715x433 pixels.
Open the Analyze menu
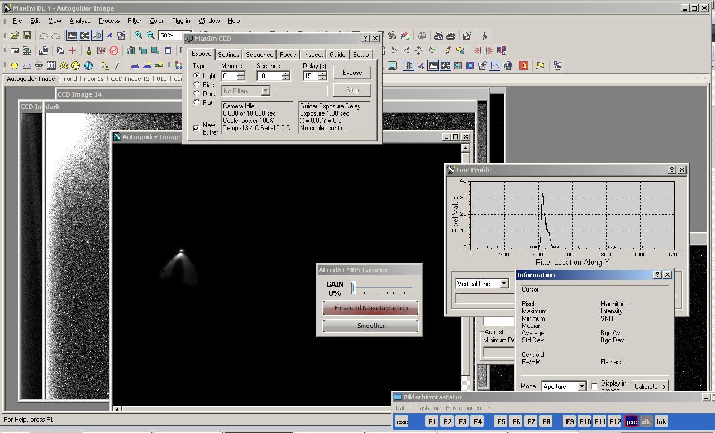click(80, 21)
